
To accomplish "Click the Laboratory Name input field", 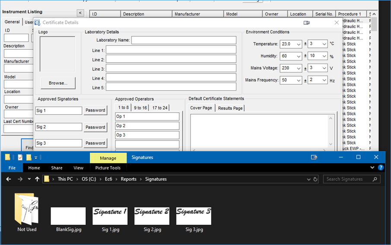I will pos(184,40).
